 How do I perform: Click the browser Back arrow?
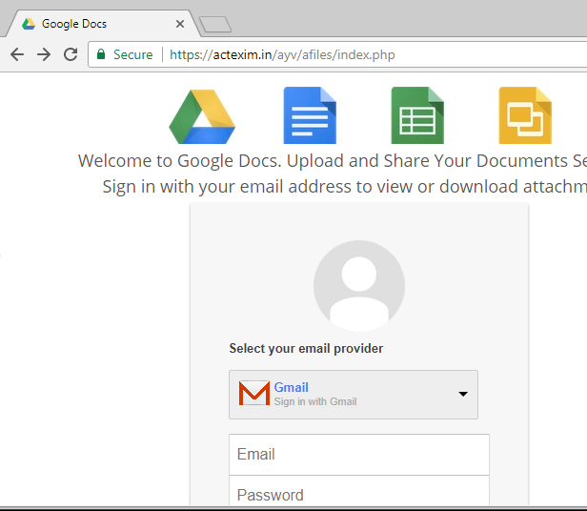[17, 54]
